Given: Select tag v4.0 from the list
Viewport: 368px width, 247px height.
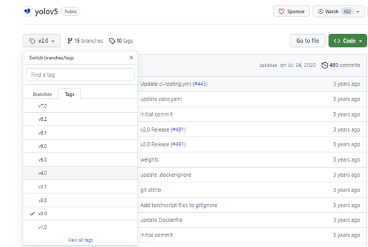Looking at the screenshot, I should (x=80, y=173).
